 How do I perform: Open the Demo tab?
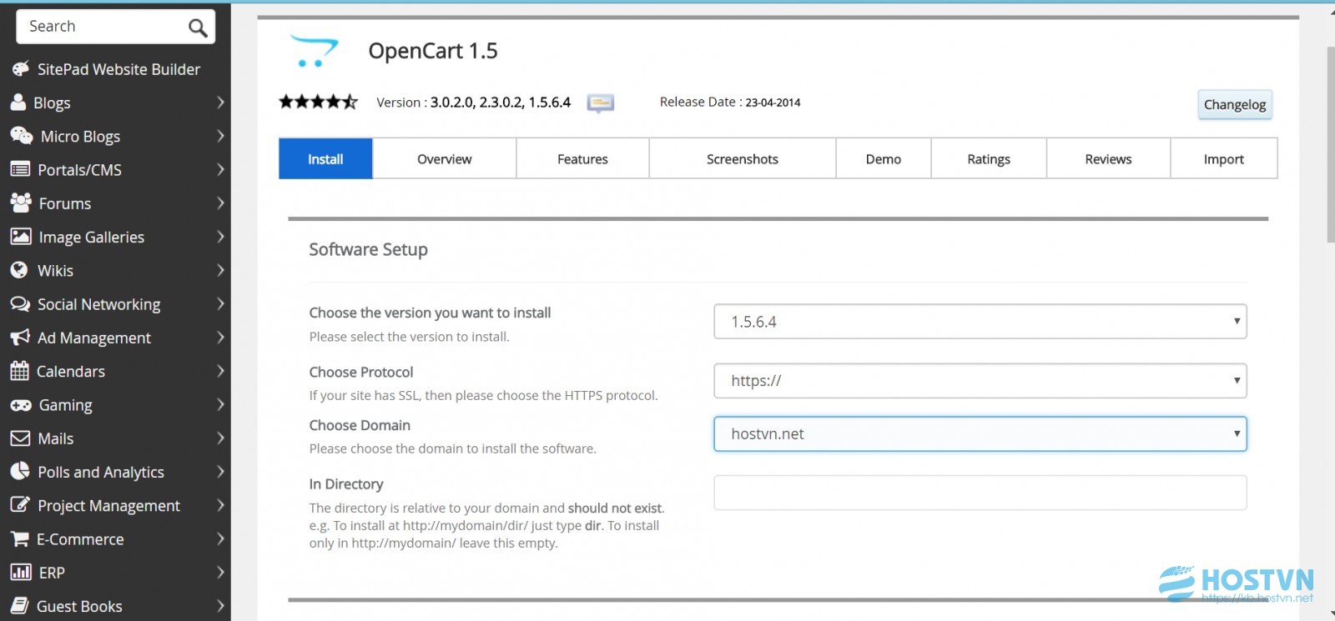click(884, 158)
